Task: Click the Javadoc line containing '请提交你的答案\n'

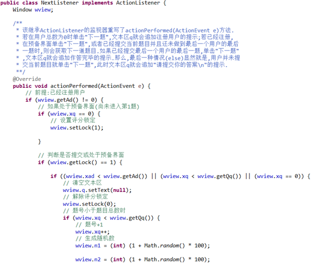Action: pyautogui.click(x=122, y=65)
